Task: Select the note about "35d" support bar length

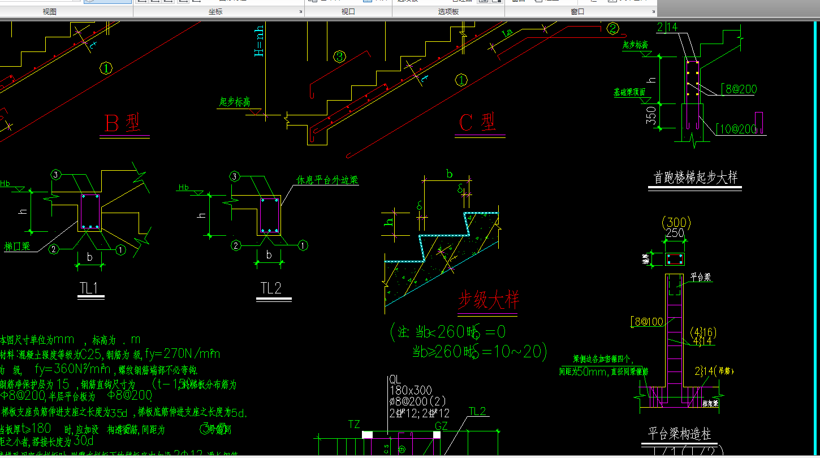Action: click(x=124, y=413)
